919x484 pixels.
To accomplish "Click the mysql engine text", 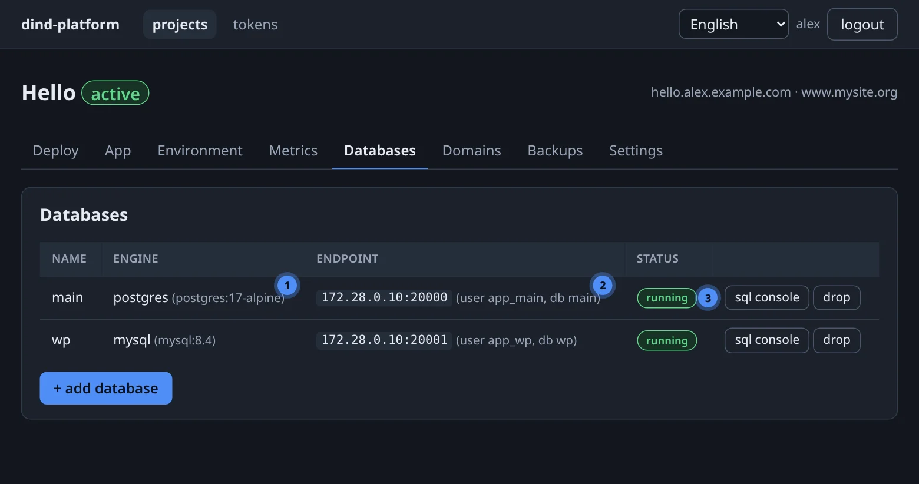I will coord(132,340).
